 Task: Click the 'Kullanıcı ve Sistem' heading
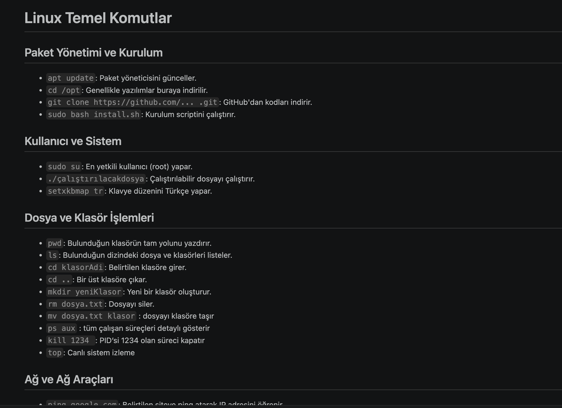point(73,141)
